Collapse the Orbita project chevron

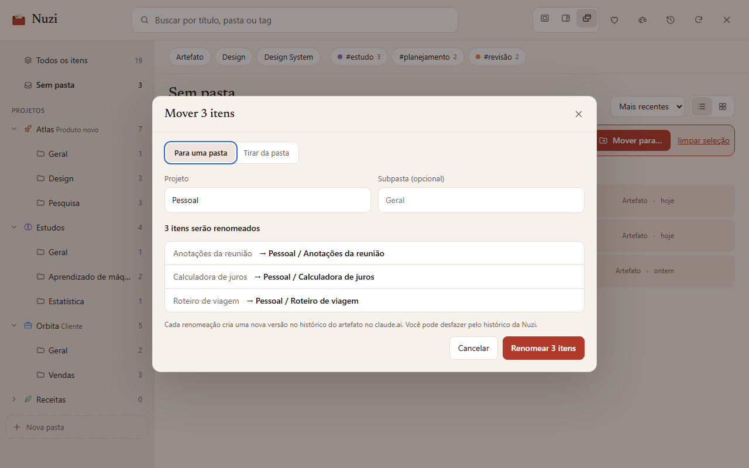14,326
